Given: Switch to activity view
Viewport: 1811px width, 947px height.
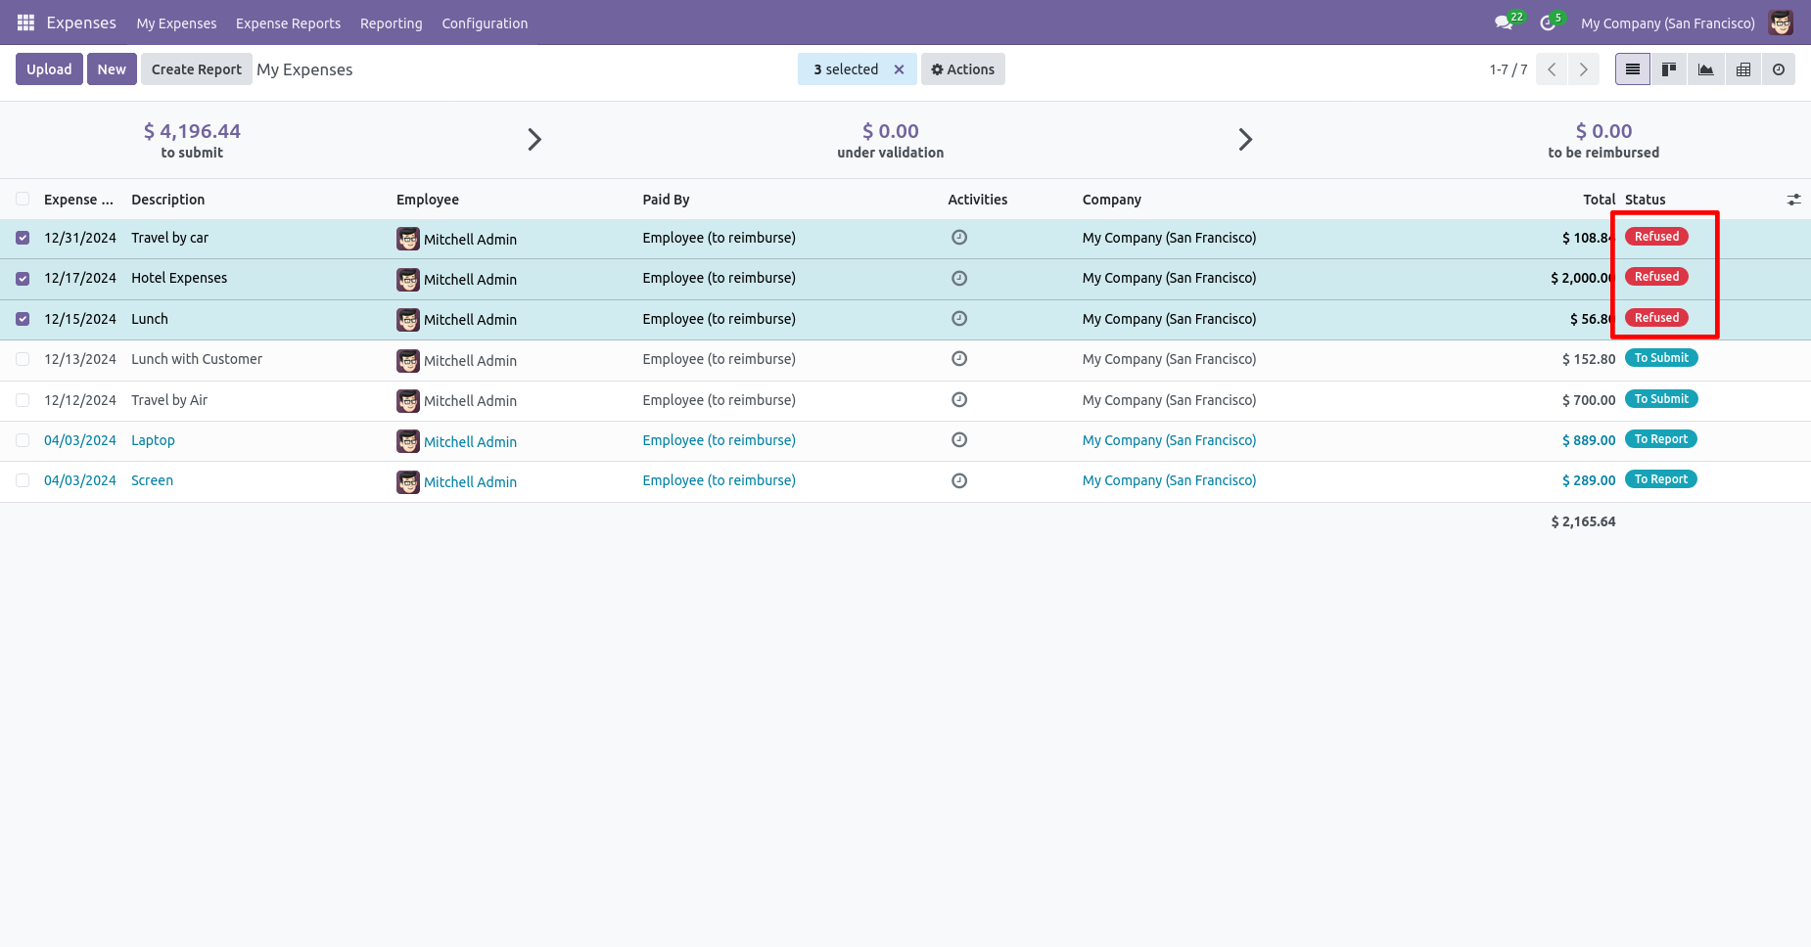Looking at the screenshot, I should [1779, 69].
